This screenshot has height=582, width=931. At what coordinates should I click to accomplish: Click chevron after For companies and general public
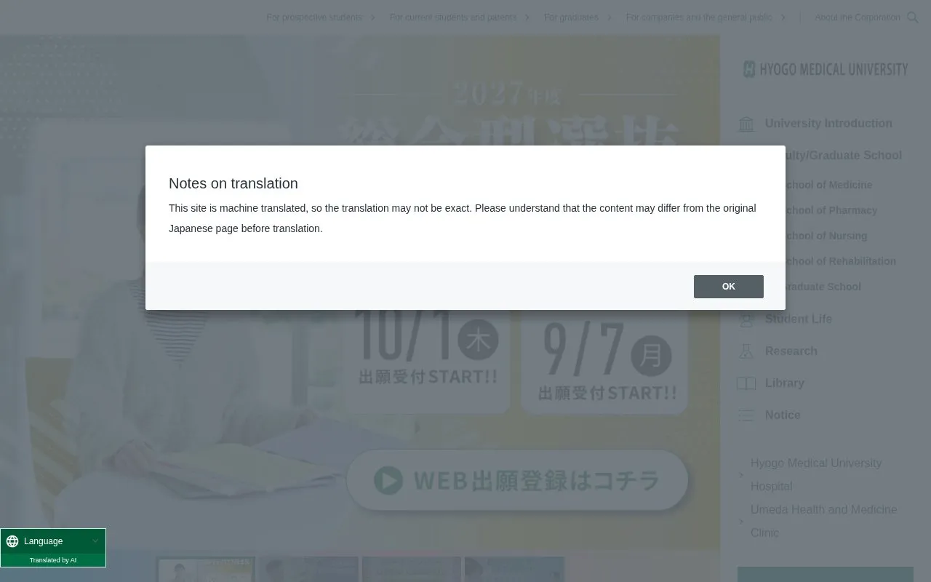point(783,17)
